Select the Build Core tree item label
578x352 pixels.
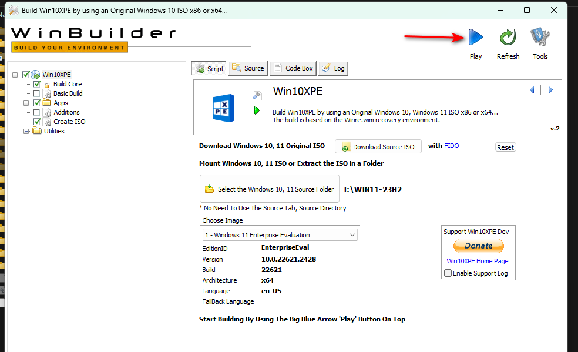(68, 85)
